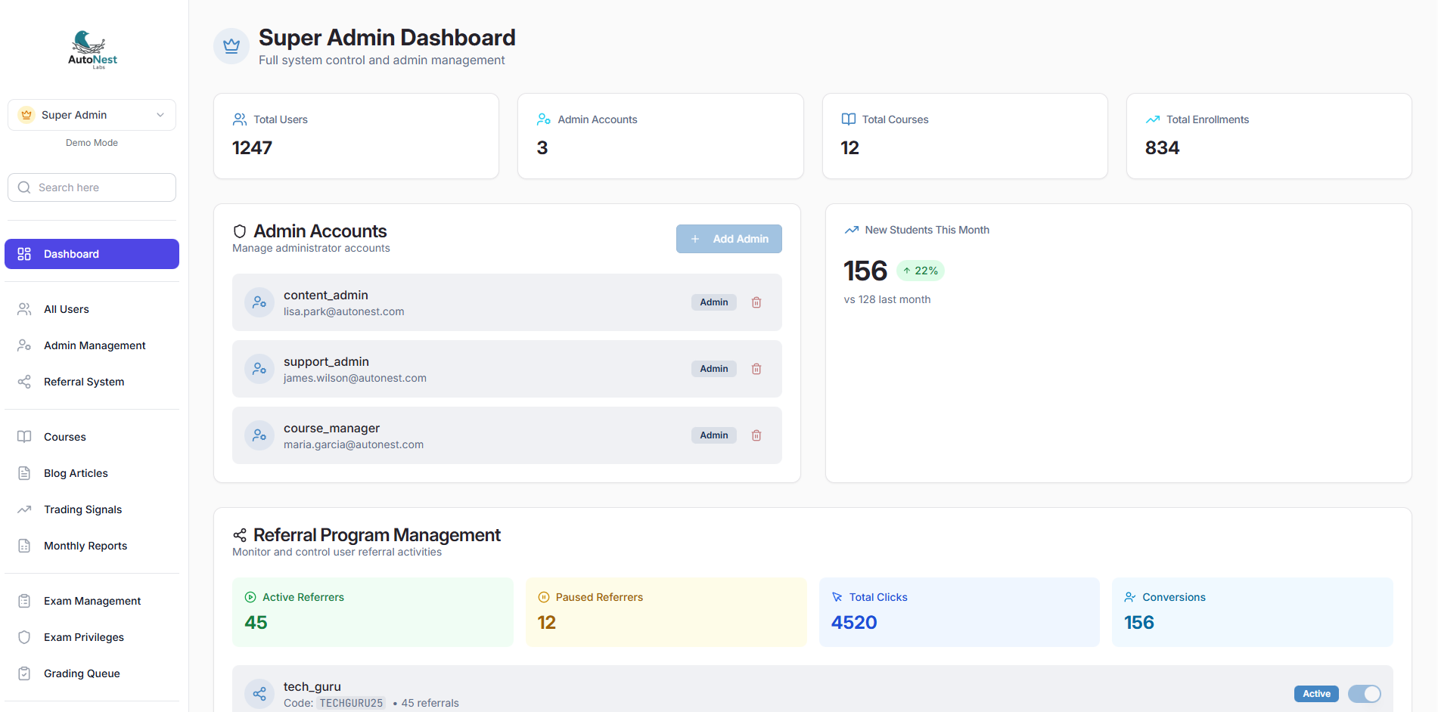Open Exam Management in sidebar
The height and width of the screenshot is (712, 1438).
pyautogui.click(x=92, y=601)
